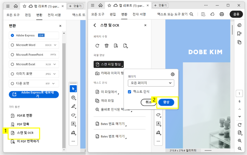Click the extract pages icon

(x=116, y=46)
